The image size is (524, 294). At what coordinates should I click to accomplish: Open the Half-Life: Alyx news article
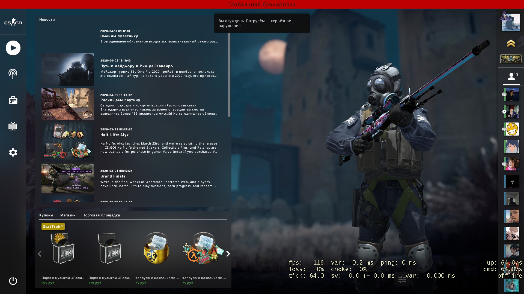pyautogui.click(x=114, y=135)
